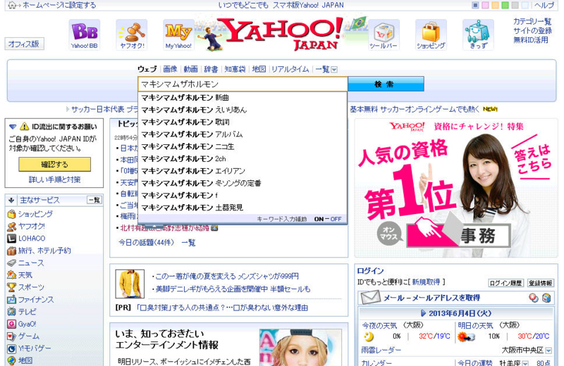Pick the pink page theme swatch
This screenshot has height=366, width=564.
click(x=485, y=5)
